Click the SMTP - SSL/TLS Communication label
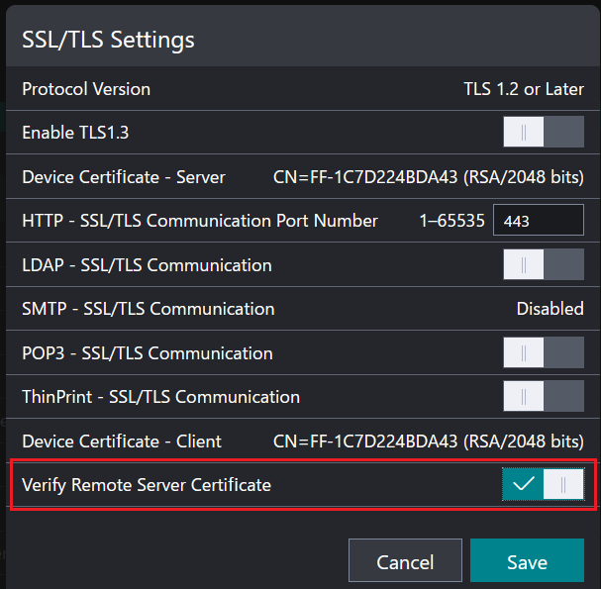This screenshot has height=589, width=601. 149,309
